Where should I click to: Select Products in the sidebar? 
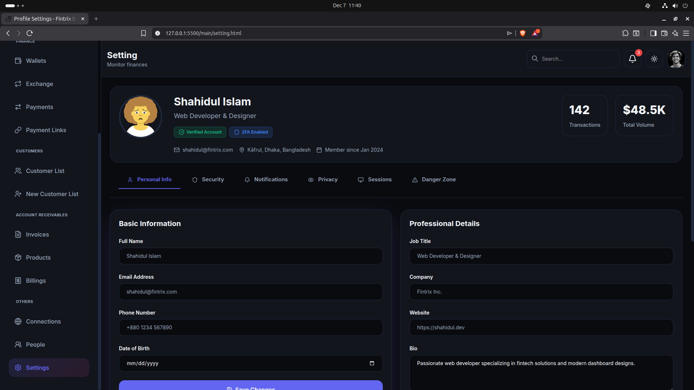coord(38,257)
